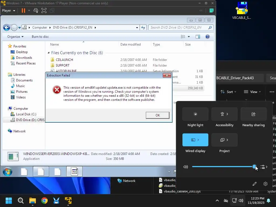Screen dimensions: 276x207
Task: Open Windows 11 taskbar Search
Action: (x=20, y=201)
